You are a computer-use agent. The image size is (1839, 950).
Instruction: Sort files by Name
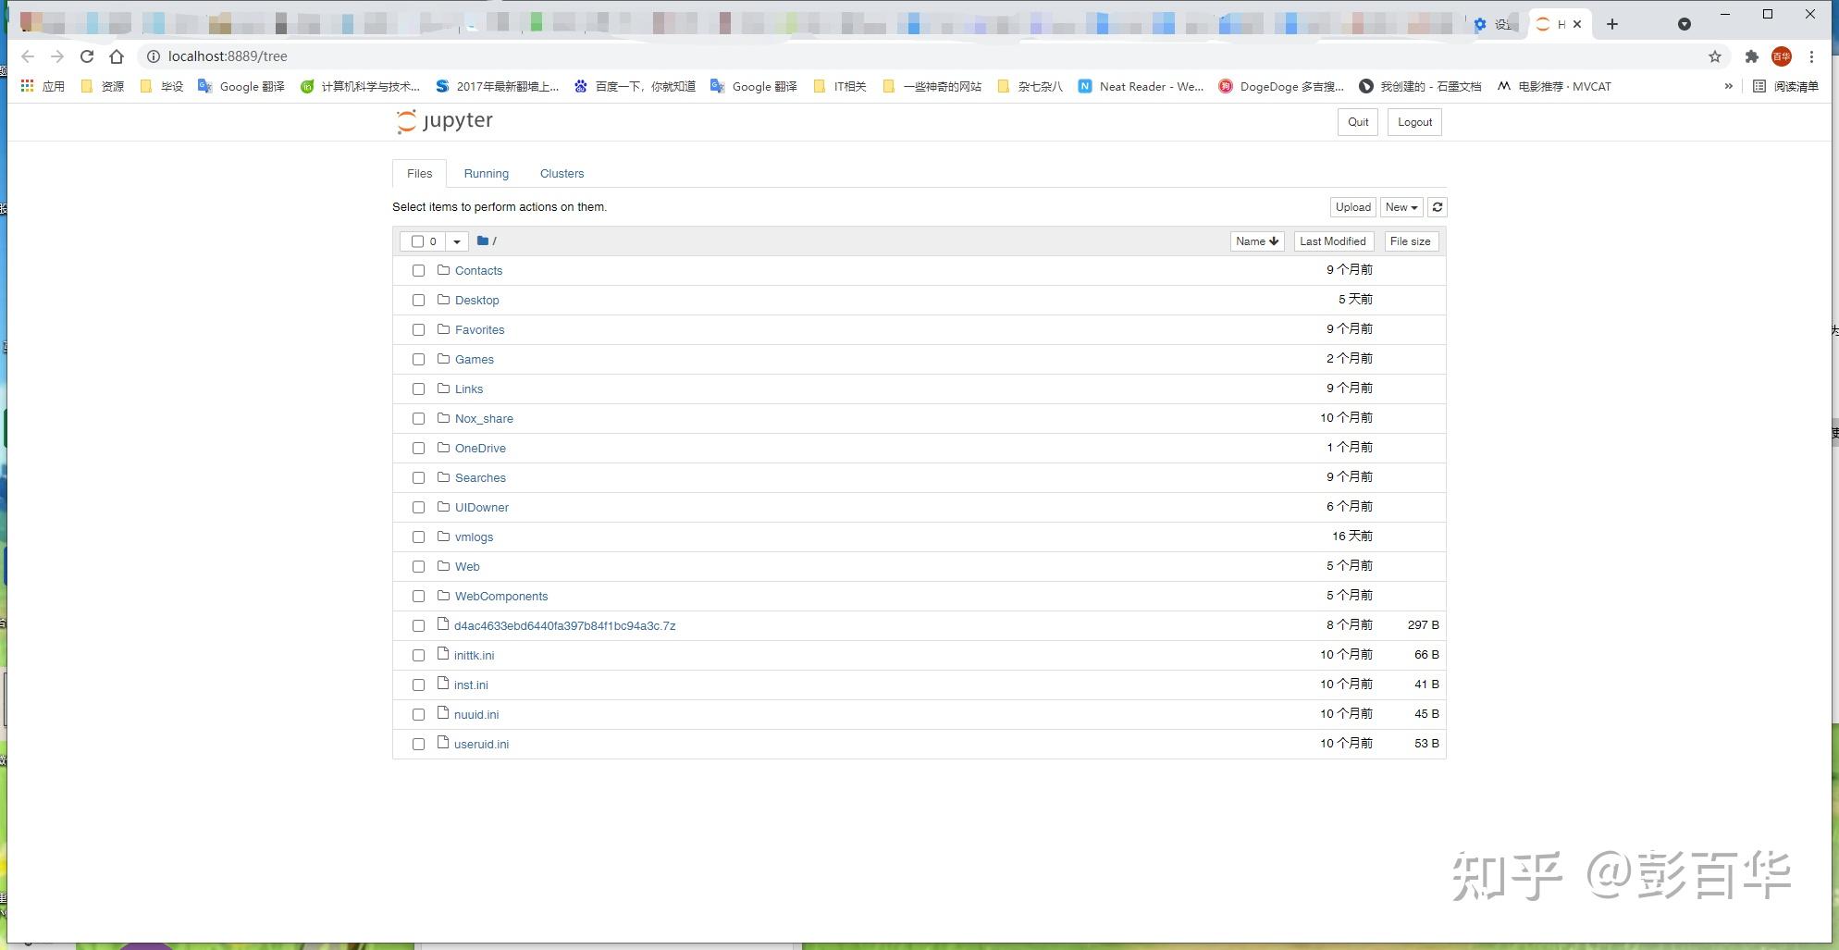point(1257,241)
